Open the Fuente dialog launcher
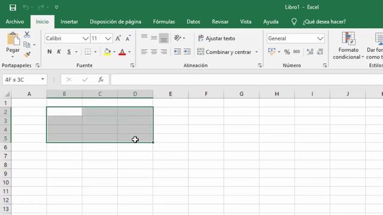 point(132,65)
